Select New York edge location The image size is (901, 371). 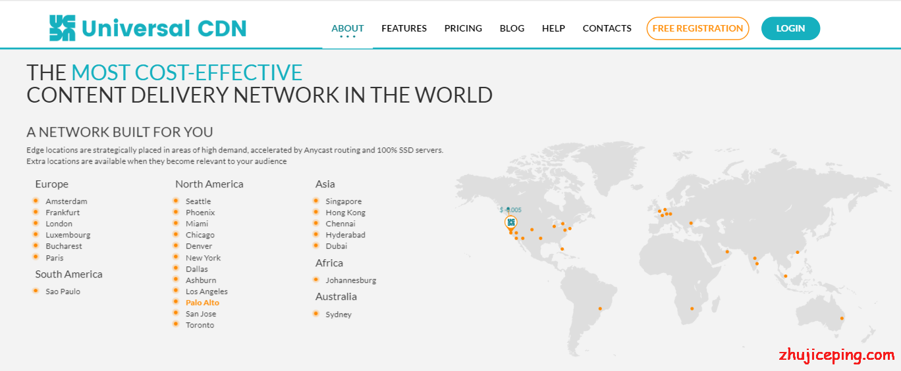click(204, 258)
